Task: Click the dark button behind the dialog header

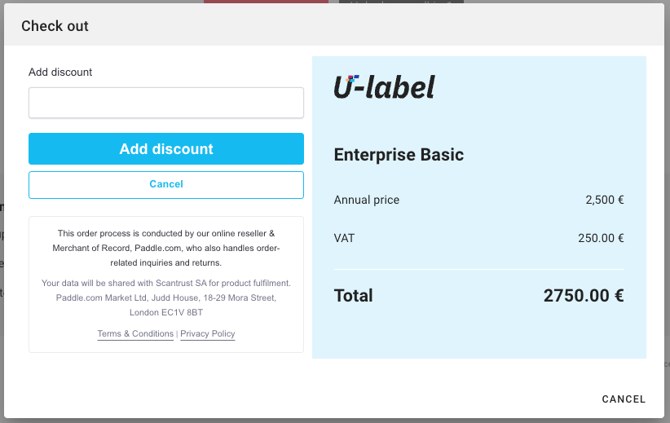Action: coord(401,2)
